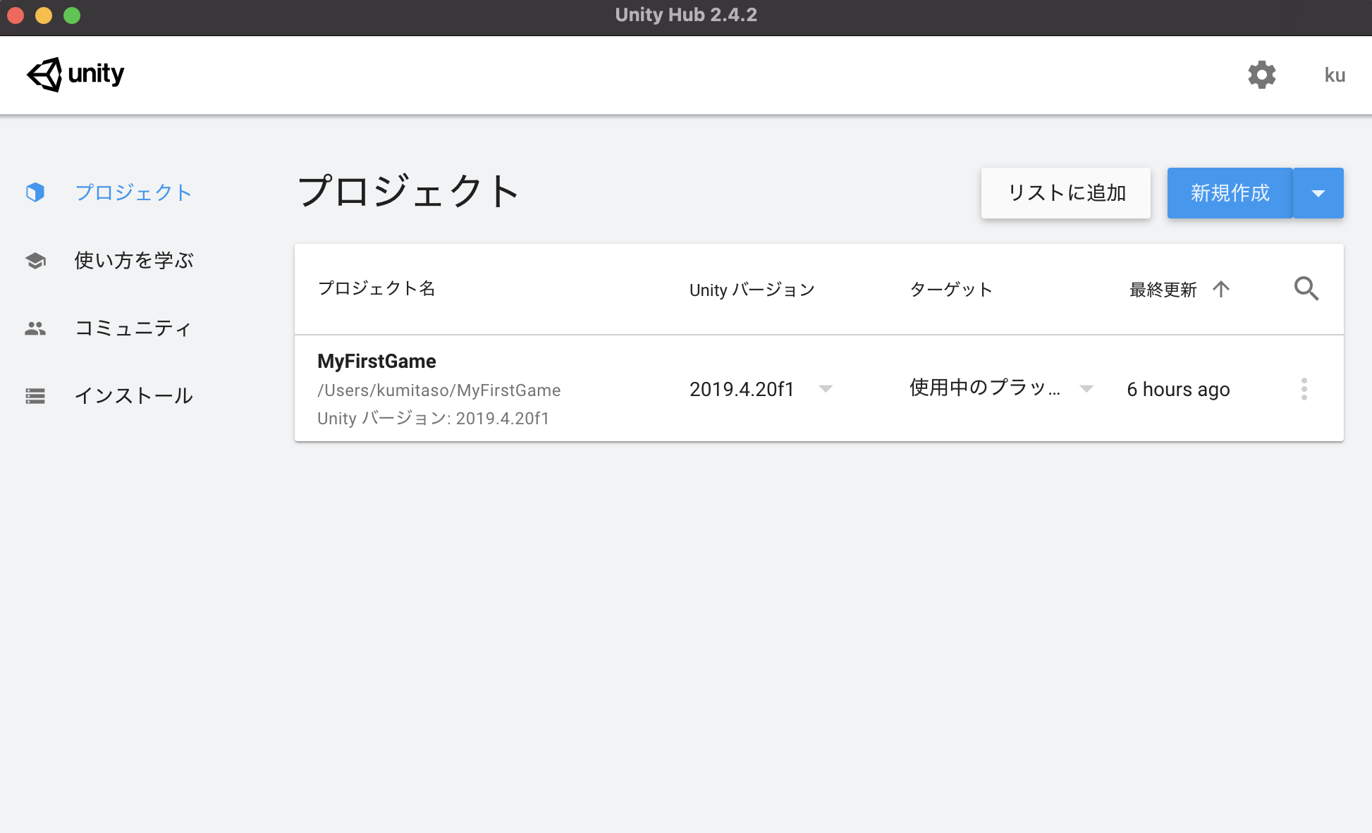Open the 使用中のプラッ... target platform dropdown
Viewport: 1372px width, 833px height.
[1001, 388]
